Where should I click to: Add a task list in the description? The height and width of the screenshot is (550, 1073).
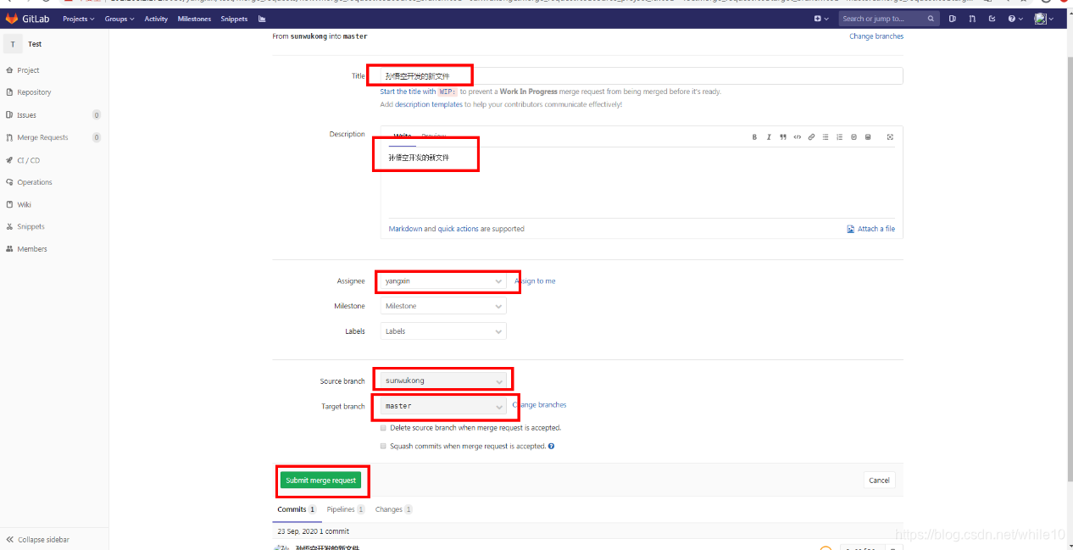tap(853, 136)
